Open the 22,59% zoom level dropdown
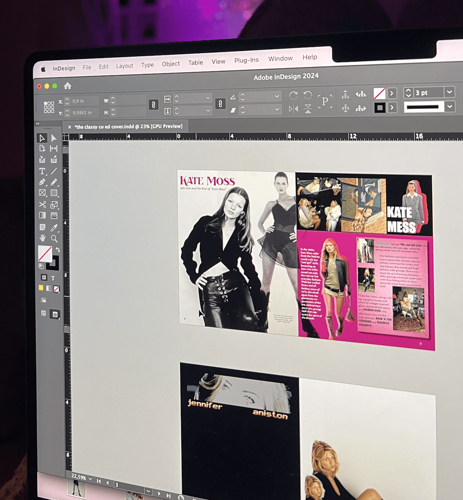This screenshot has height=500, width=463. (90, 479)
